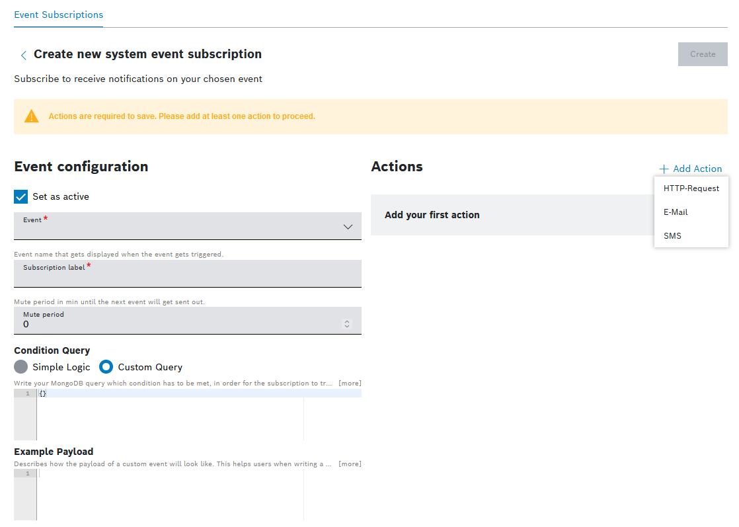The image size is (739, 527).
Task: Select the Simple Logic radio button
Action: 21,367
